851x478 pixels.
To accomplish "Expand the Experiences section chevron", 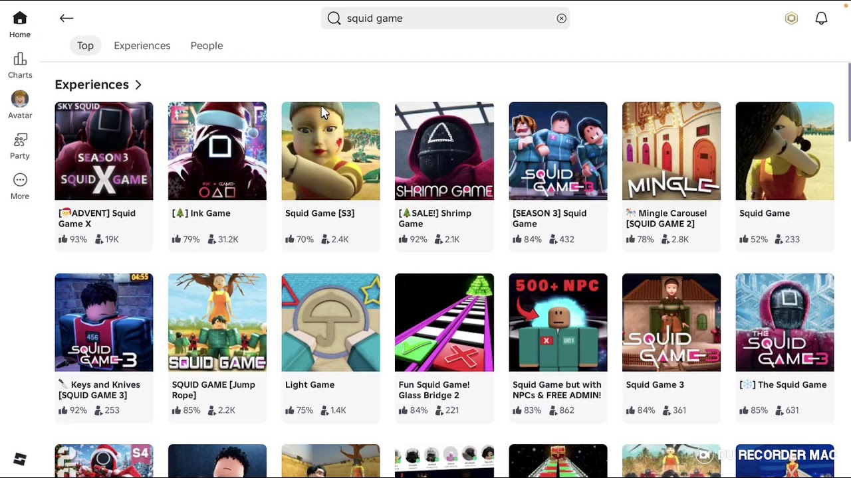I will point(138,85).
